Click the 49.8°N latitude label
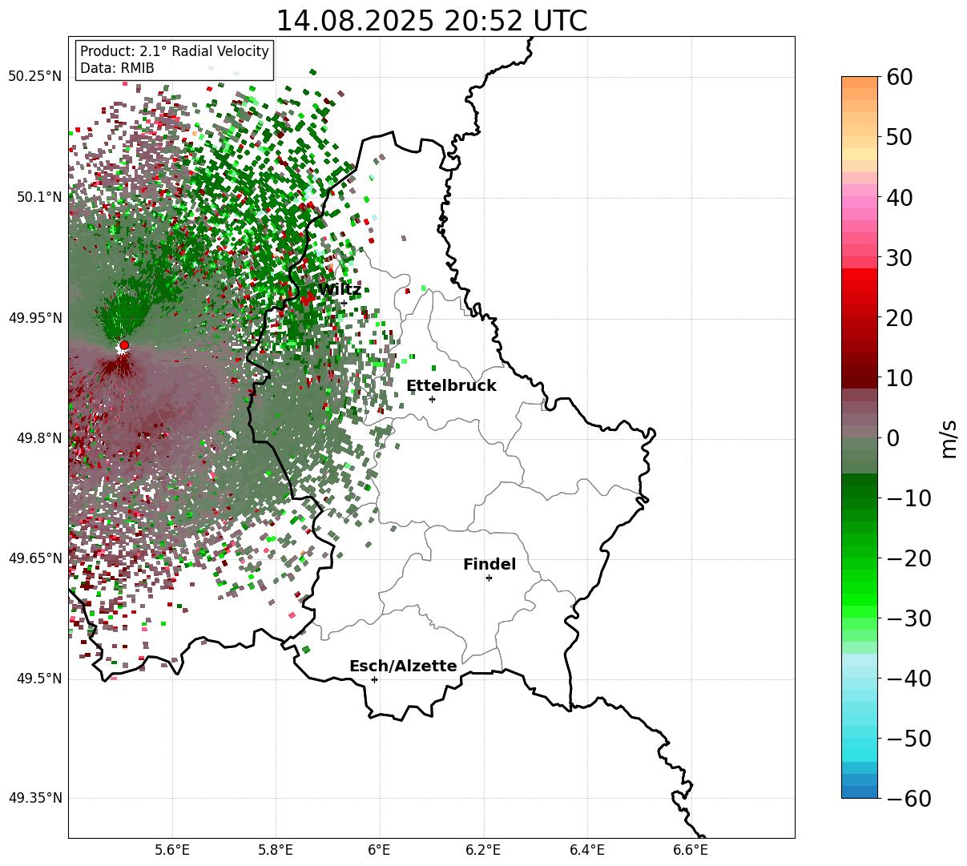The width and height of the screenshot is (967, 866). tap(38, 438)
